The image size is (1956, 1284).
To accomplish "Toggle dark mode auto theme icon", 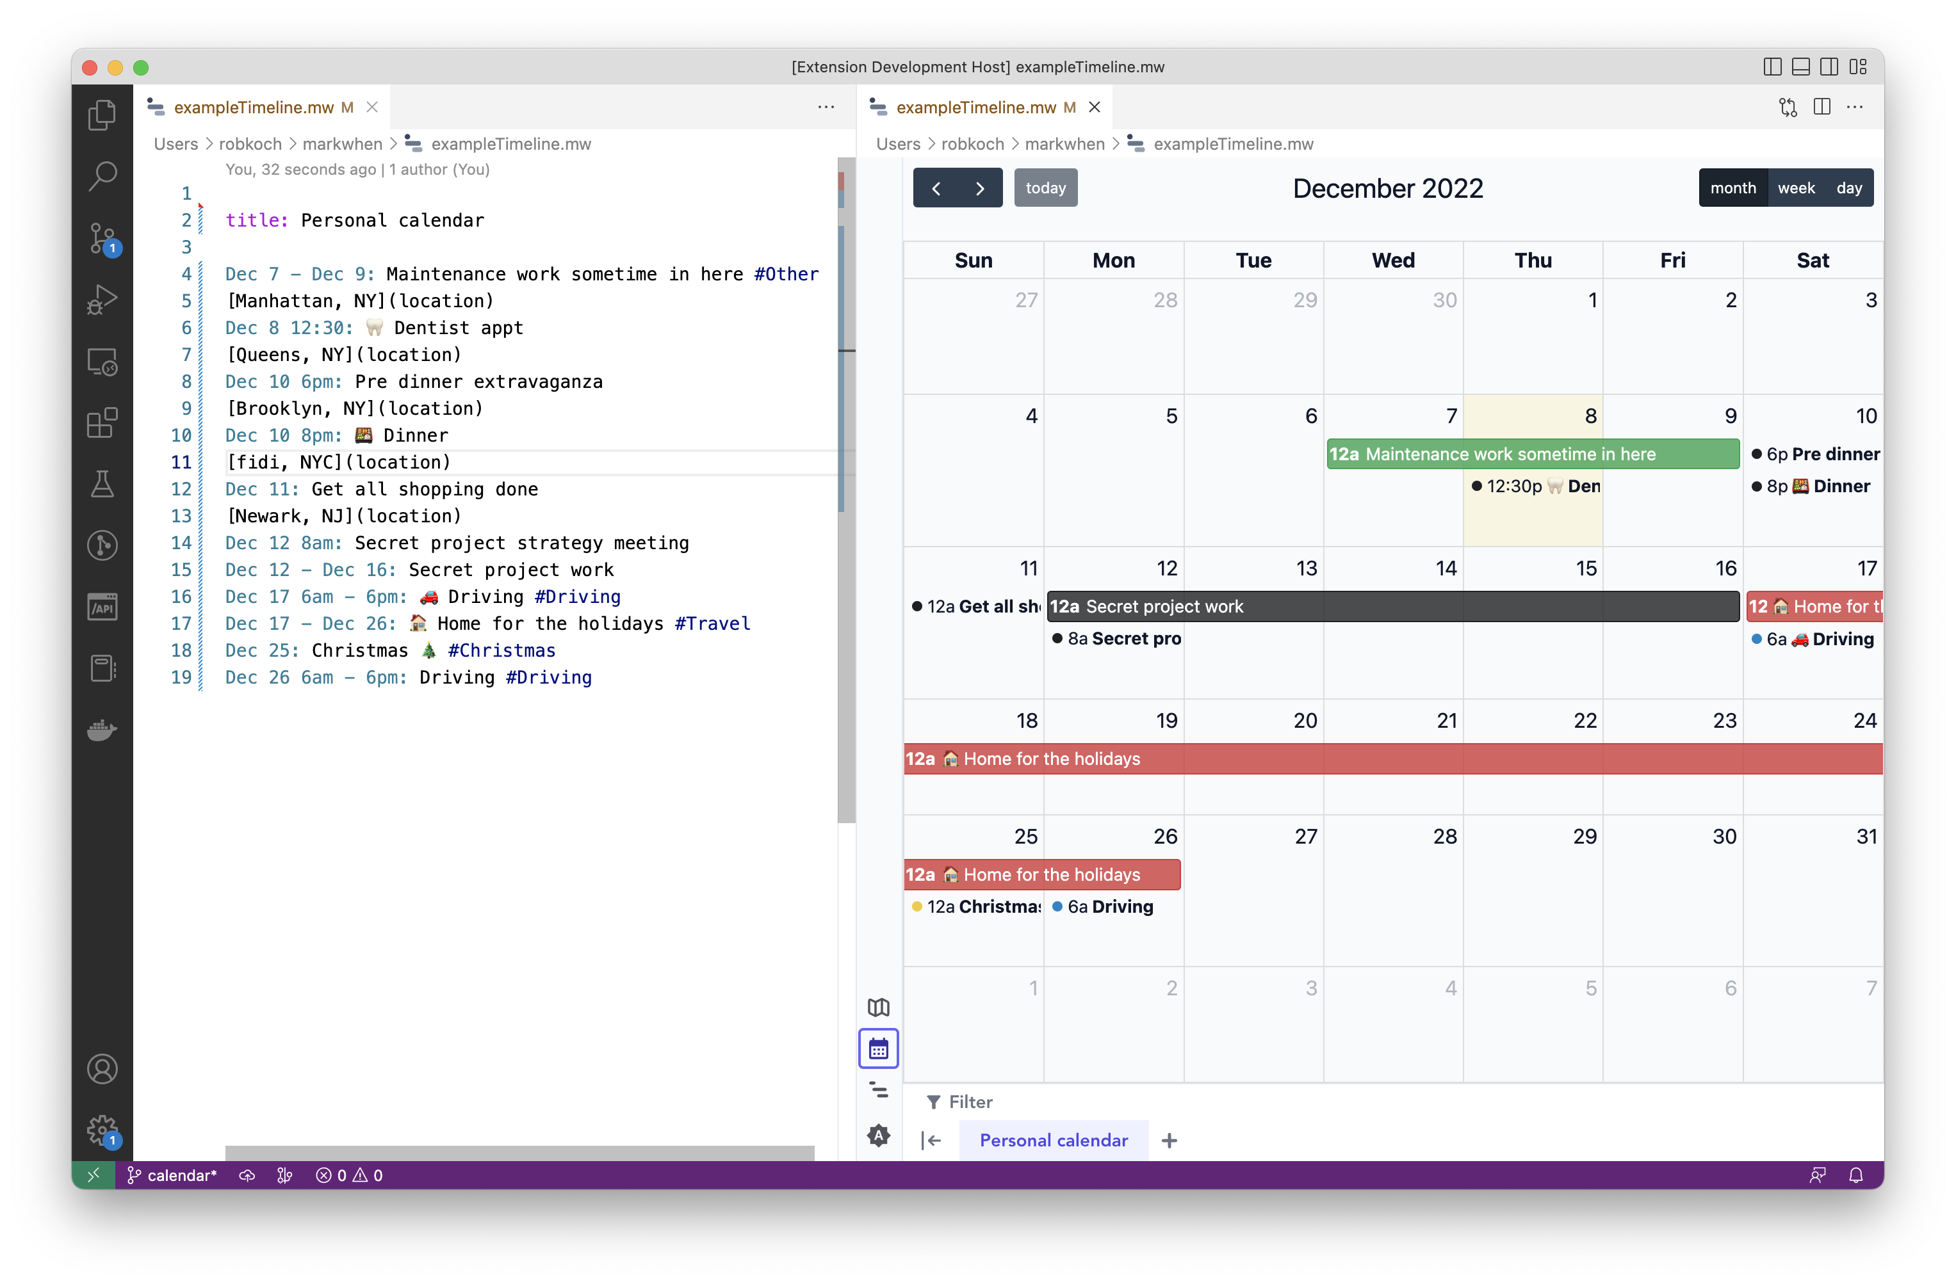I will [879, 1136].
